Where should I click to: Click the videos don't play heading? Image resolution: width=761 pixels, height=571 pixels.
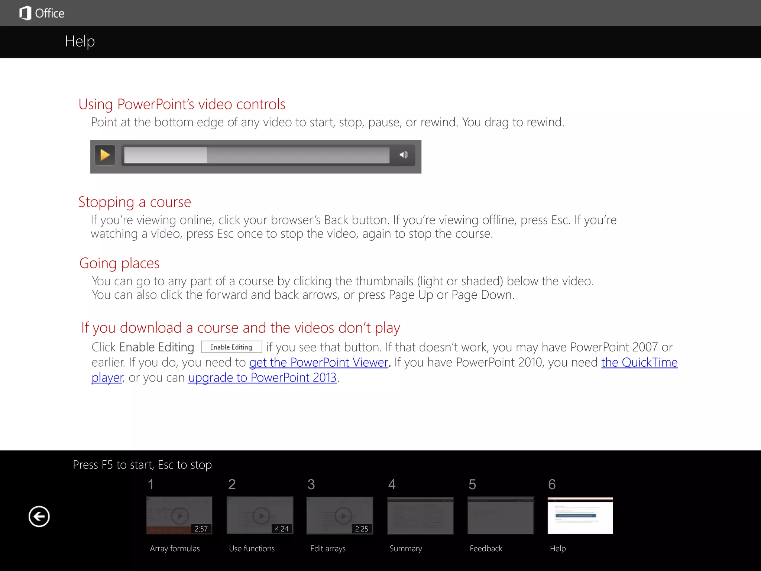point(241,328)
